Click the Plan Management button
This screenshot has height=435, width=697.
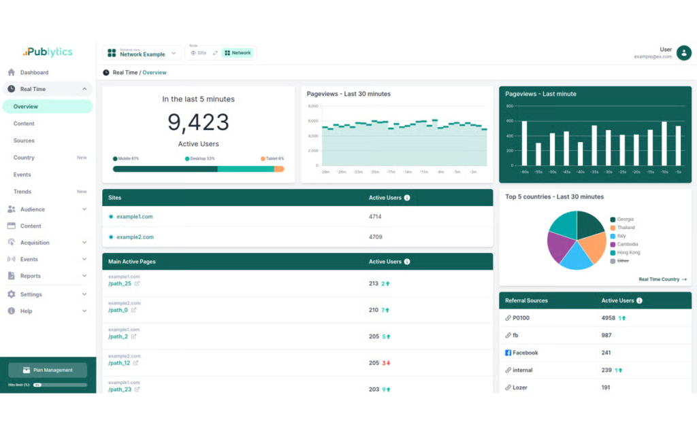(48, 370)
